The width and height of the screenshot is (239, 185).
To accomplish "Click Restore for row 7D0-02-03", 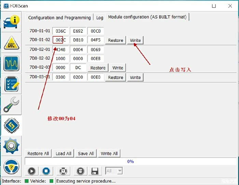I will pyautogui.click(x=98, y=68).
